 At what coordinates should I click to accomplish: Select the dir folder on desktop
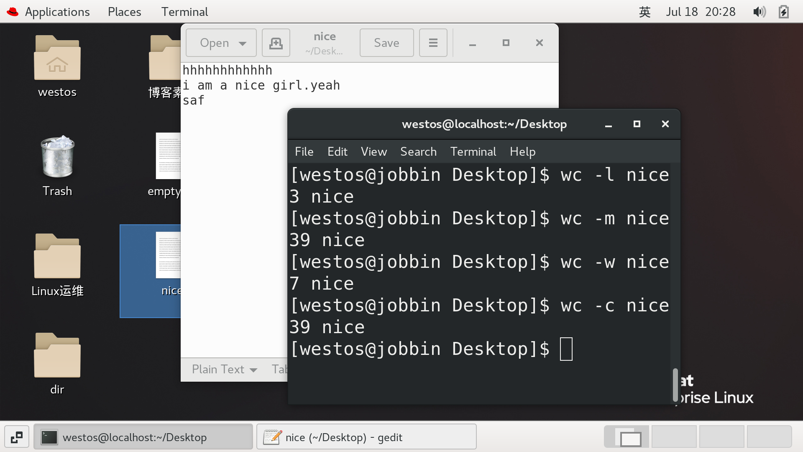point(57,356)
